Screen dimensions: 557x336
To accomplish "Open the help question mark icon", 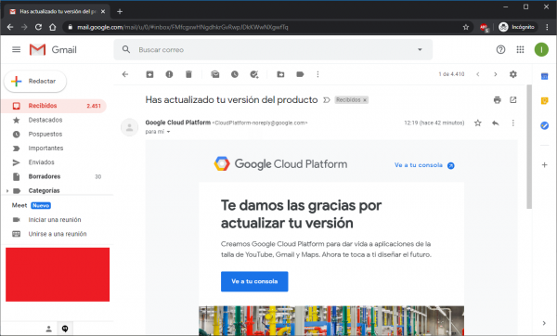I will [x=500, y=50].
